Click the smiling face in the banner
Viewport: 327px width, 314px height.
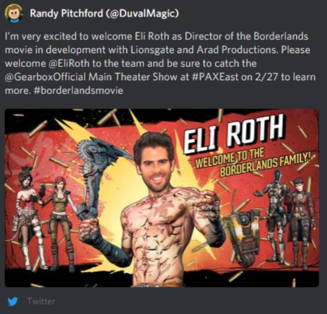[154, 163]
